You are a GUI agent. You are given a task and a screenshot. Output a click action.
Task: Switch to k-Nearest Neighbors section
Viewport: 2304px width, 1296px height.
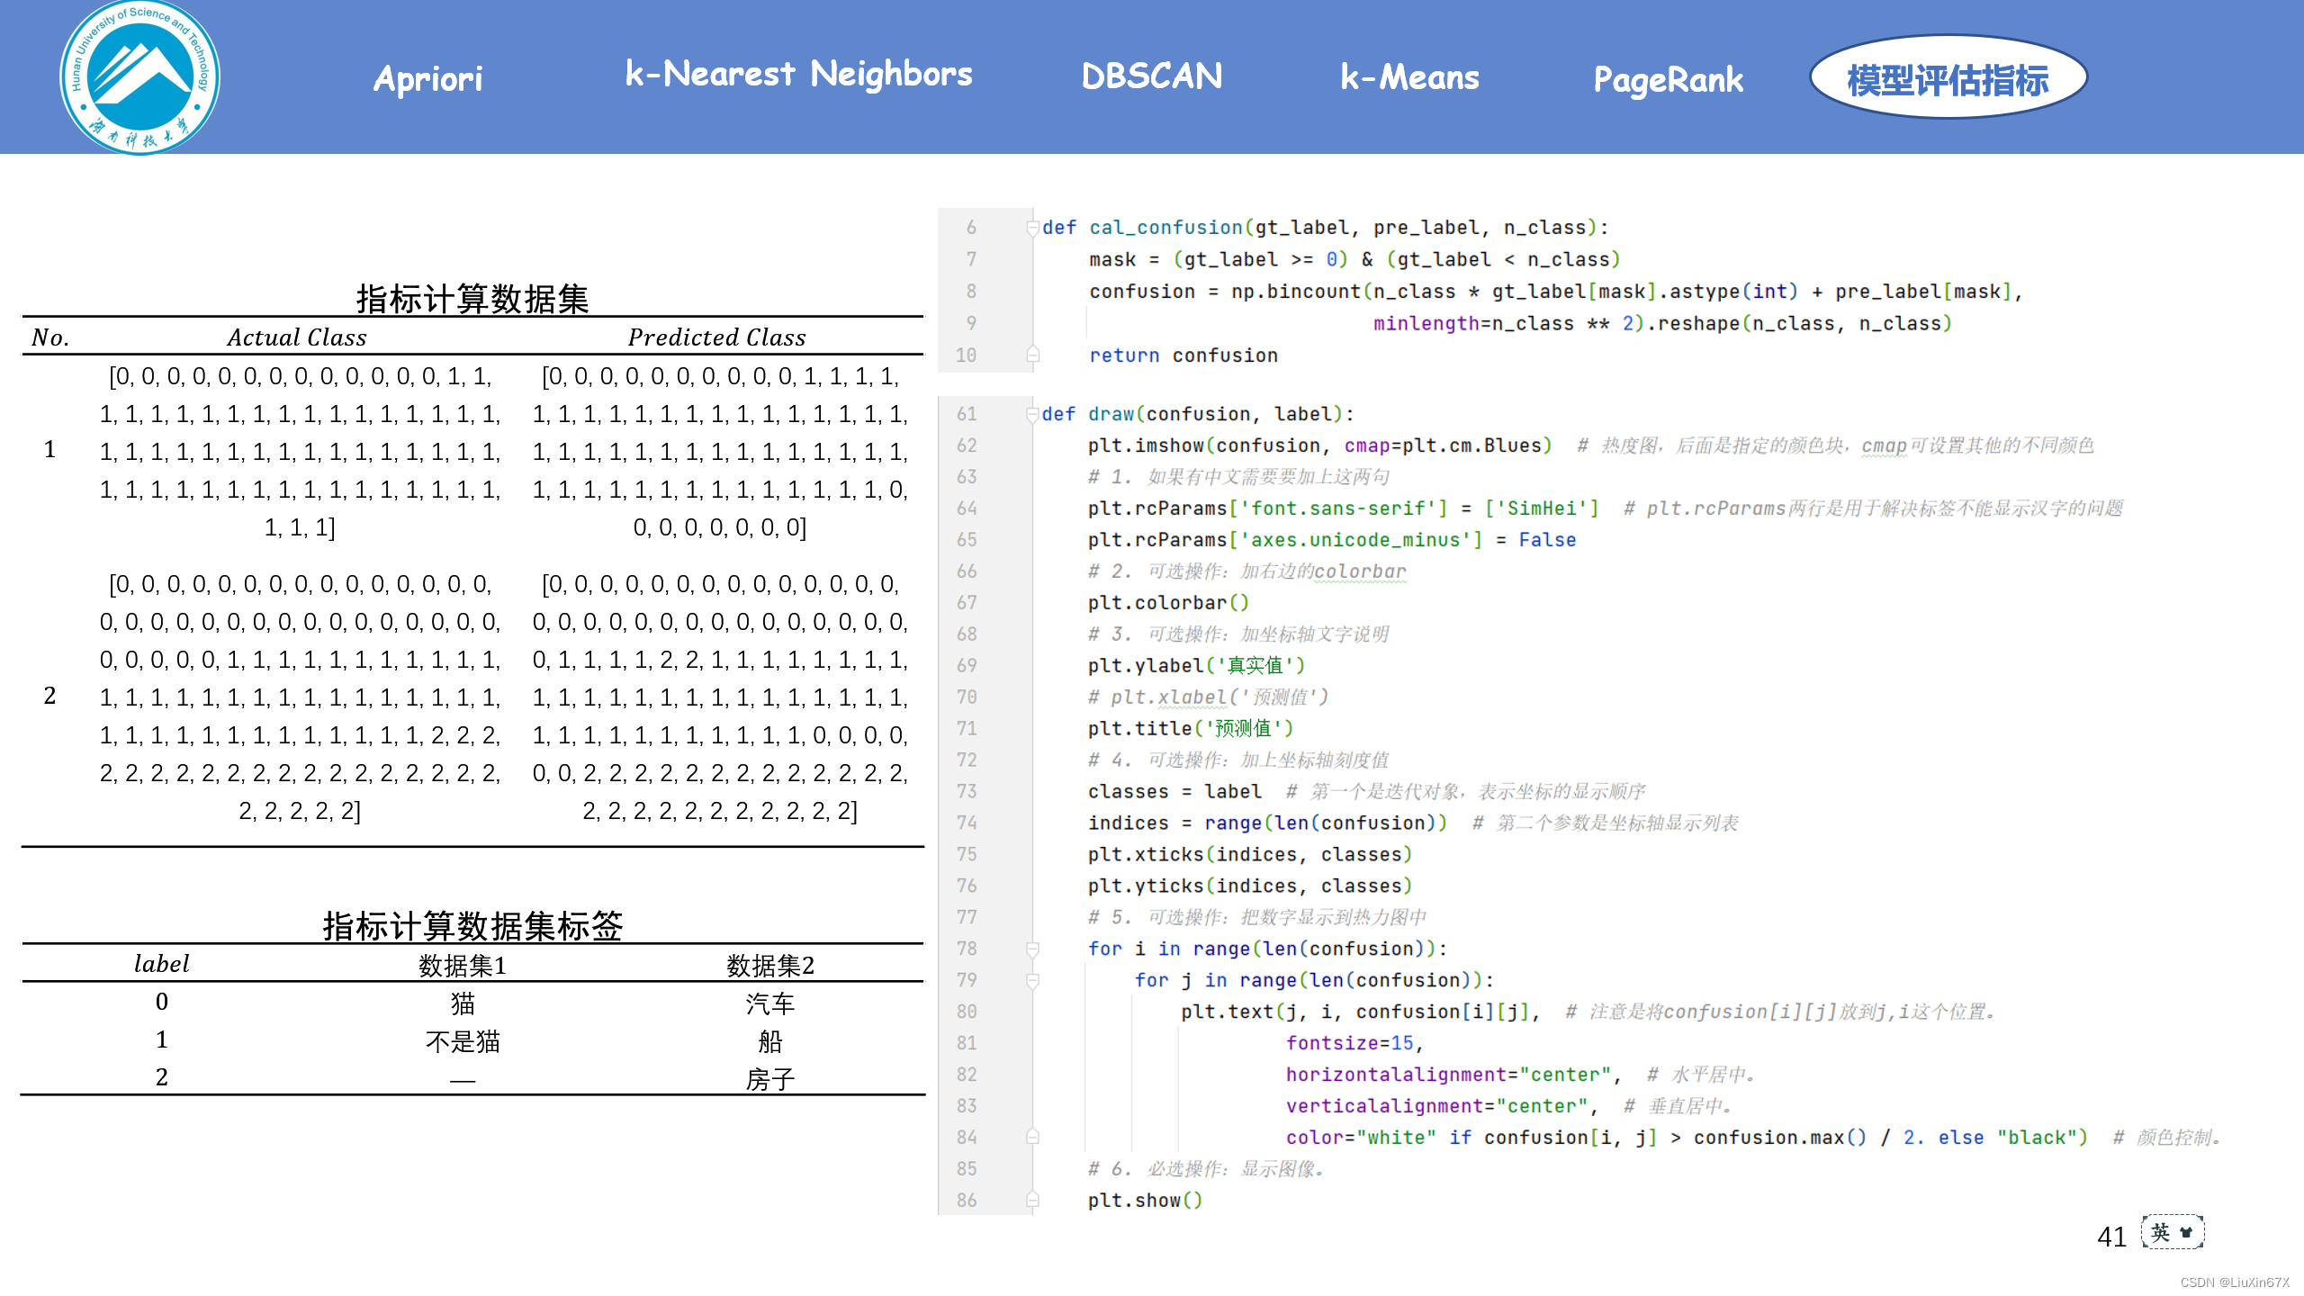(x=798, y=74)
